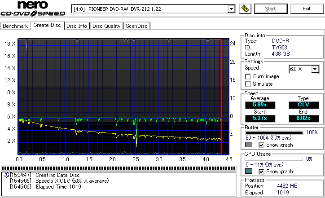
Task: Toggle Show graph under Buffer
Action: pos(262,145)
